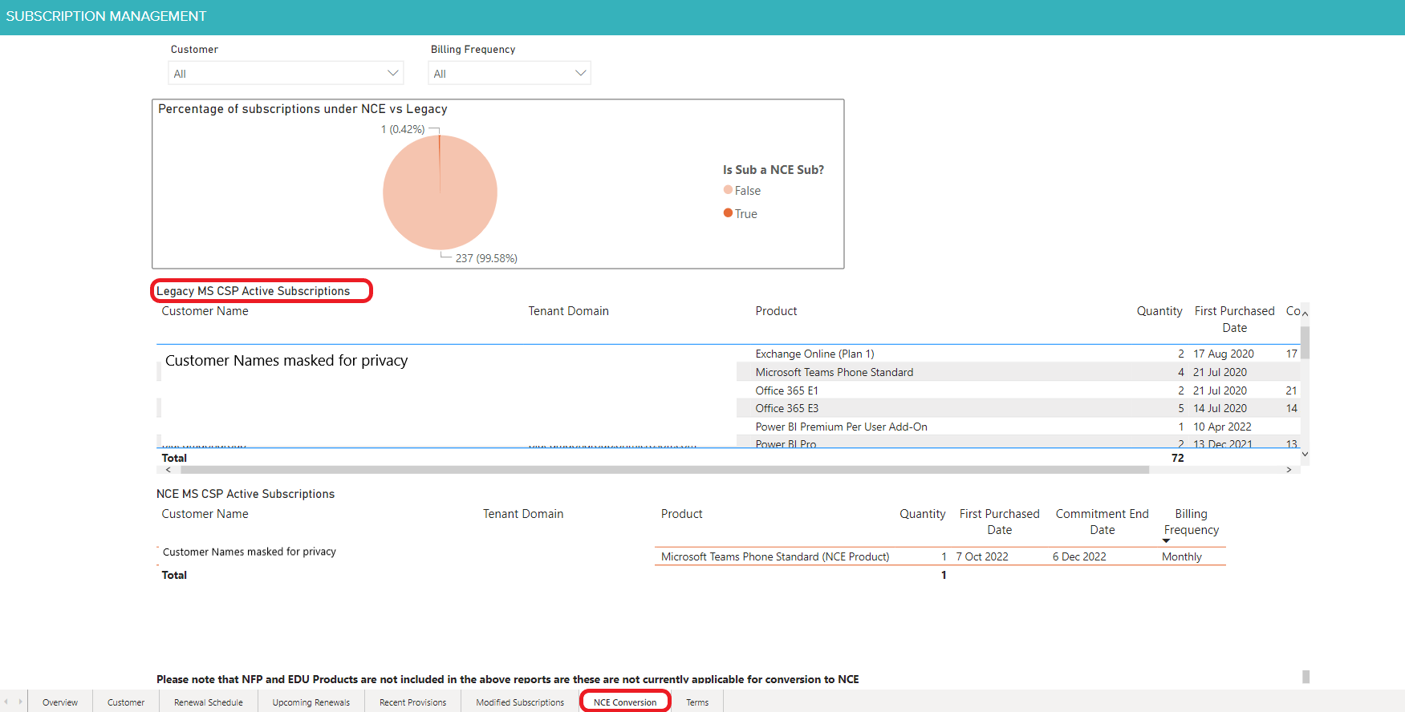Viewport: 1405px width, 712px height.
Task: Select the NCE Conversion tab
Action: click(625, 702)
